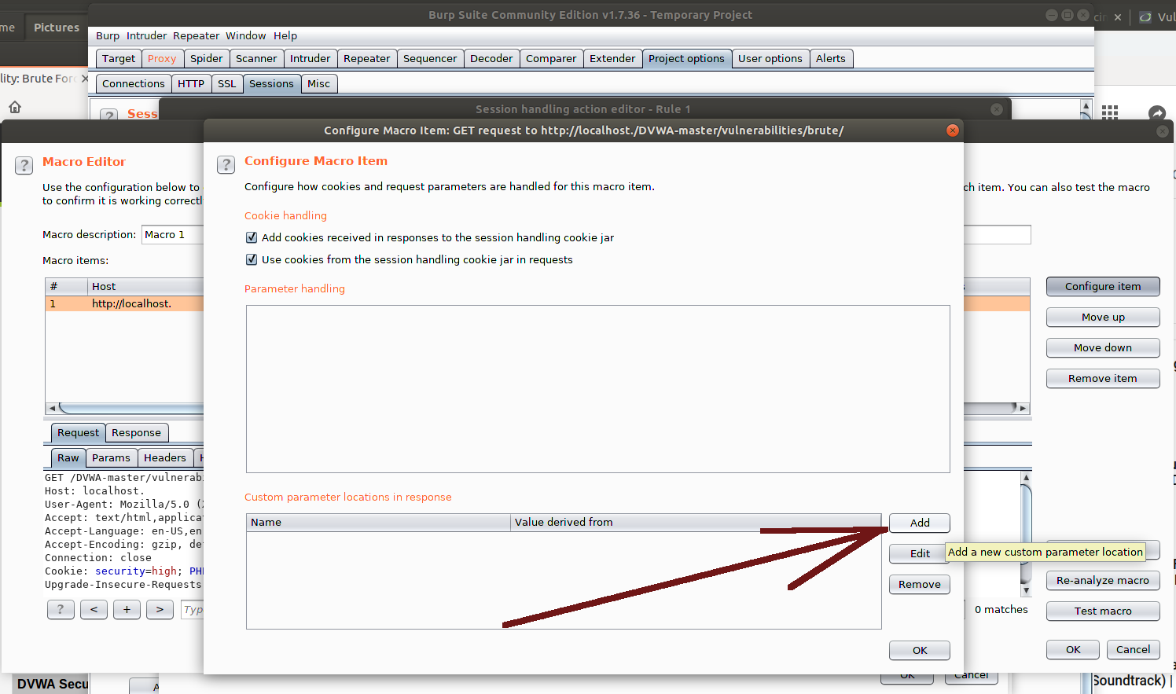Click Configure item in Macro Editor

point(1103,286)
